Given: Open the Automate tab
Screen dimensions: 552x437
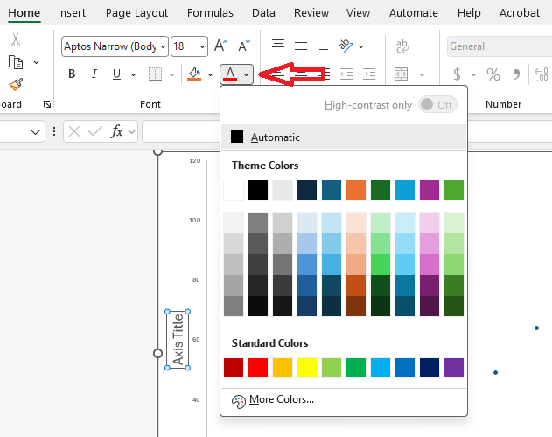Looking at the screenshot, I should click(414, 12).
